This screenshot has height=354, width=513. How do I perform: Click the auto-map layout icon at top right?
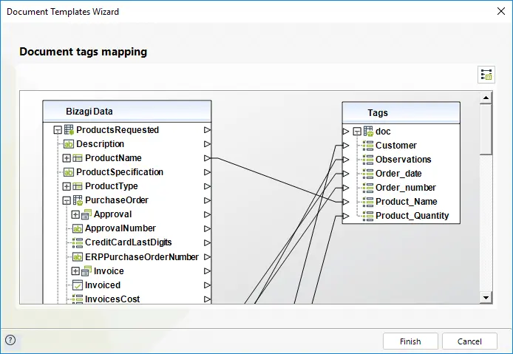486,75
